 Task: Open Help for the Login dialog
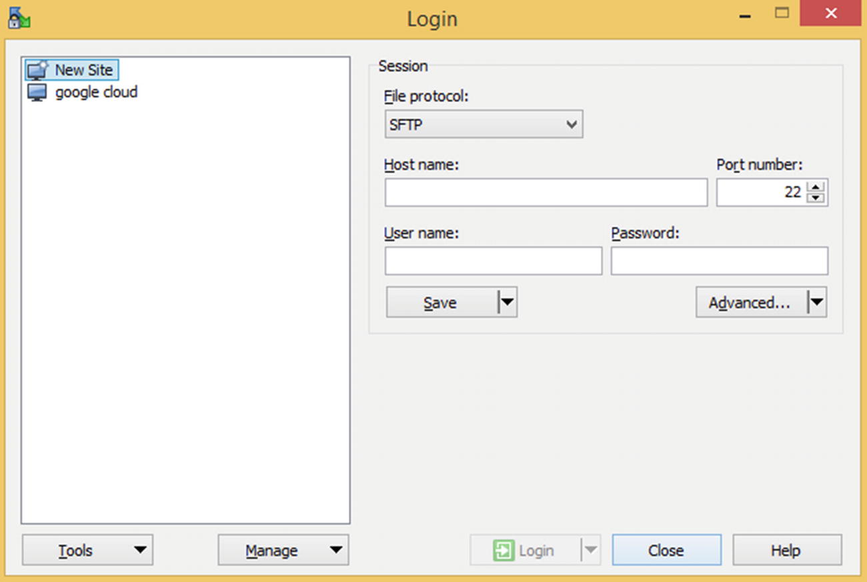tap(787, 550)
